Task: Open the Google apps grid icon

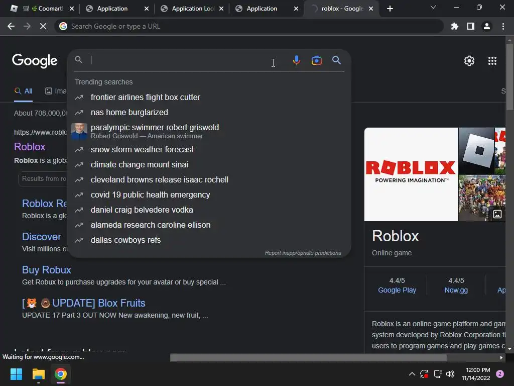Action: point(492,61)
